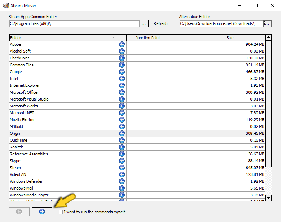Click the blue arrow icon in Alcohol Soft row
This screenshot has width=281, height=222.
pyautogui.click(x=122, y=51)
